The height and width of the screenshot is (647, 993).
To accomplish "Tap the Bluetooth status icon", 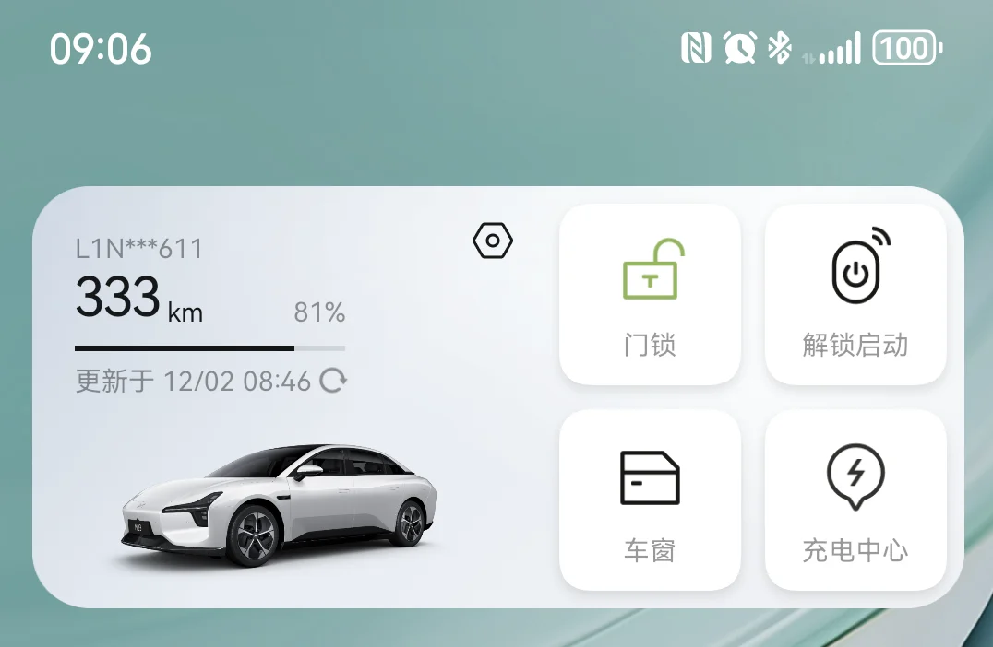I will (780, 48).
